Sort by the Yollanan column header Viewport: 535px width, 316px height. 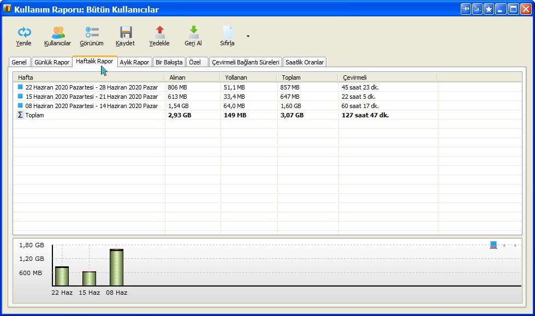pos(249,77)
